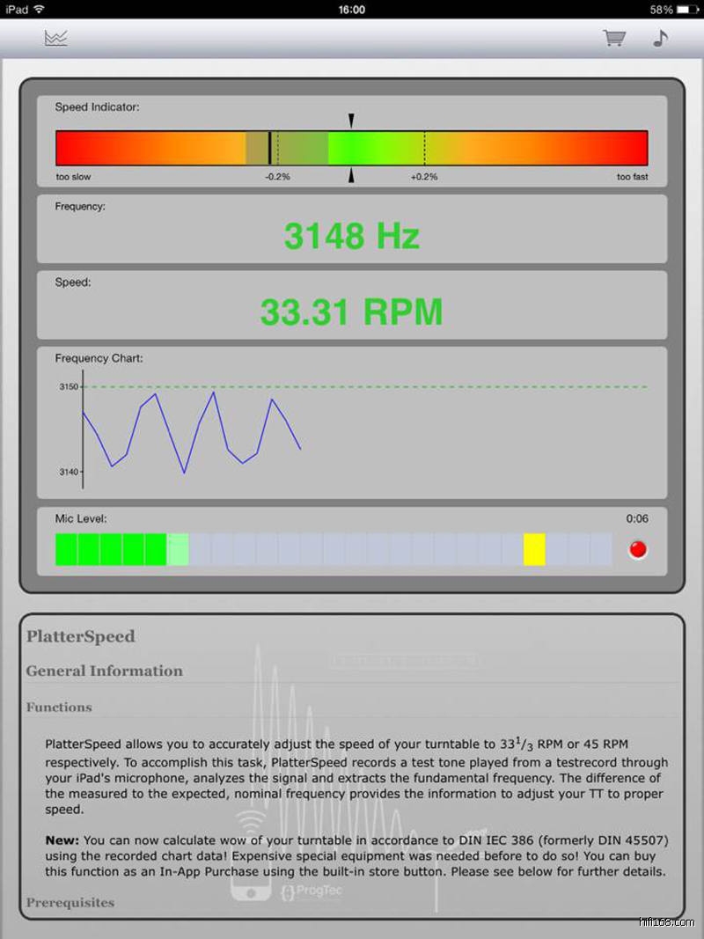Tap the 3150 label on Frequency Chart
The width and height of the screenshot is (704, 939).
[x=69, y=387]
